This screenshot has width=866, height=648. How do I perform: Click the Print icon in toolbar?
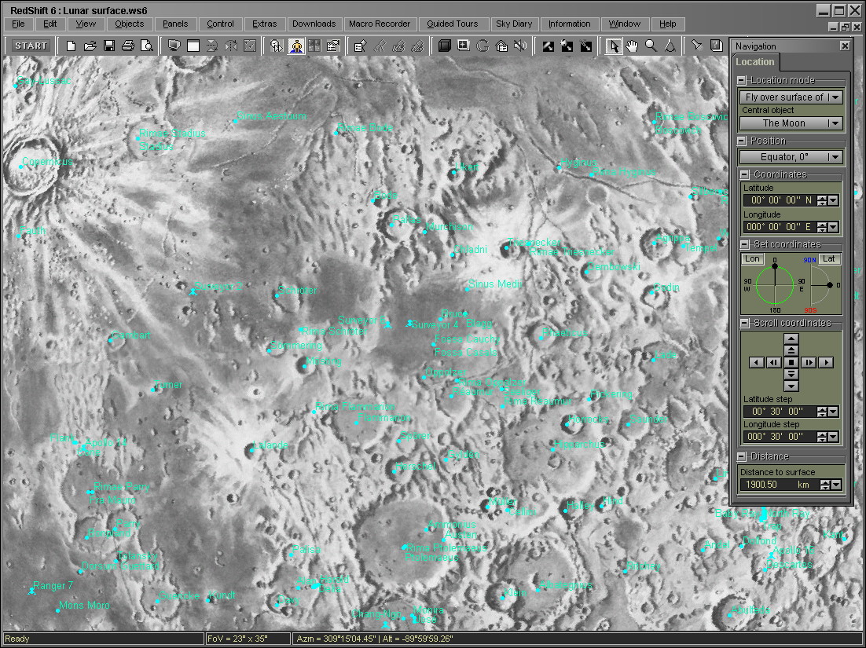[127, 46]
